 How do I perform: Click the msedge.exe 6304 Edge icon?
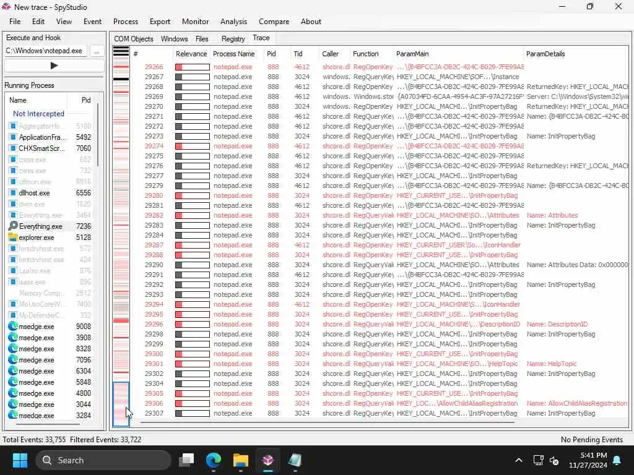point(13,371)
